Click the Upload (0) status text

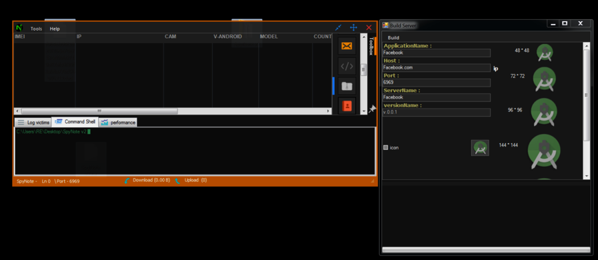[x=196, y=180]
